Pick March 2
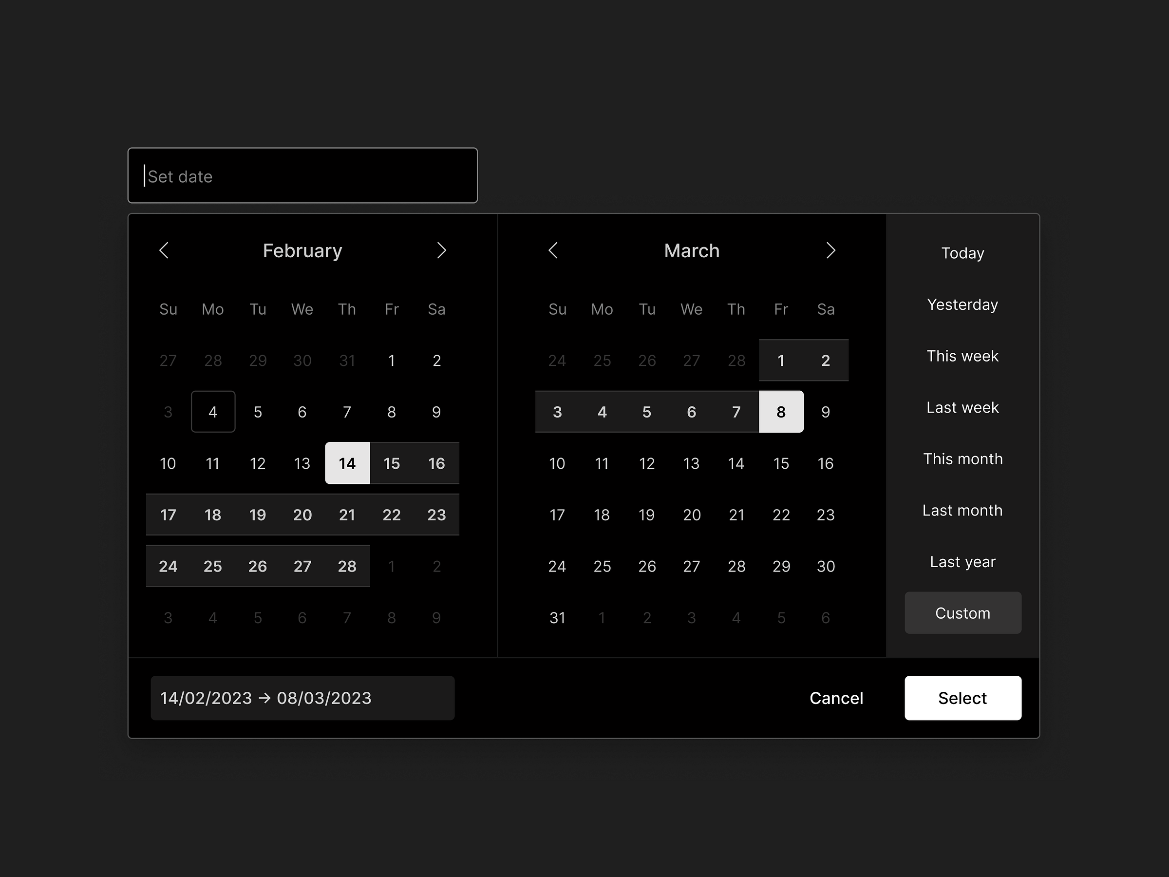The width and height of the screenshot is (1169, 877). point(826,361)
